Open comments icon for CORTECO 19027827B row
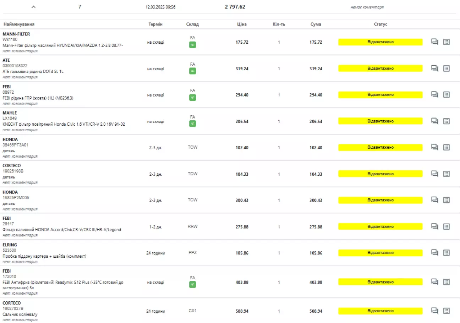460x323 pixels. (434, 311)
